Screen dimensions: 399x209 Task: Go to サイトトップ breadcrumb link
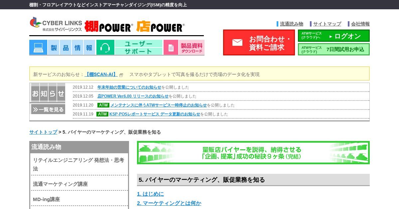(x=43, y=132)
